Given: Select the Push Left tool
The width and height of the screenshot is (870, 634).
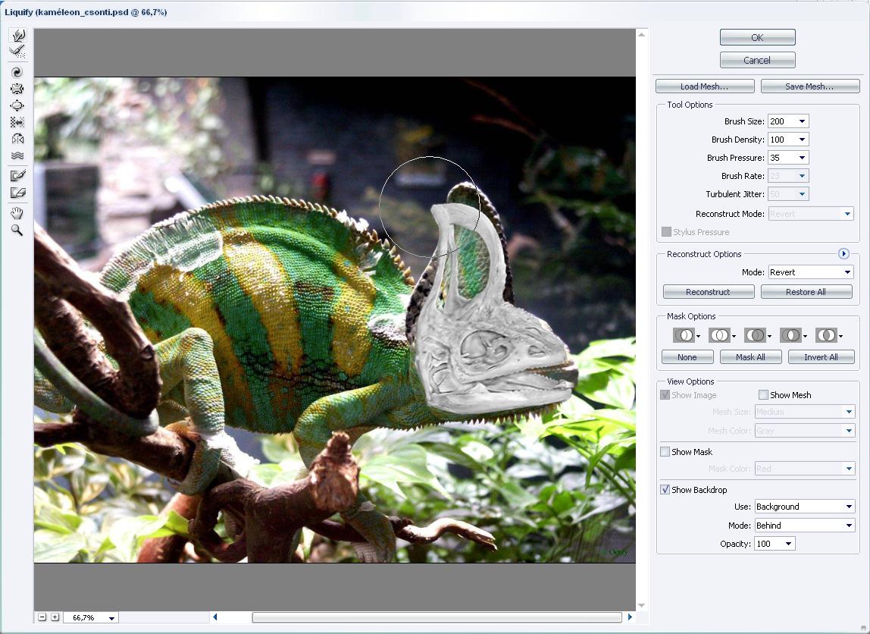Looking at the screenshot, I should (17, 122).
